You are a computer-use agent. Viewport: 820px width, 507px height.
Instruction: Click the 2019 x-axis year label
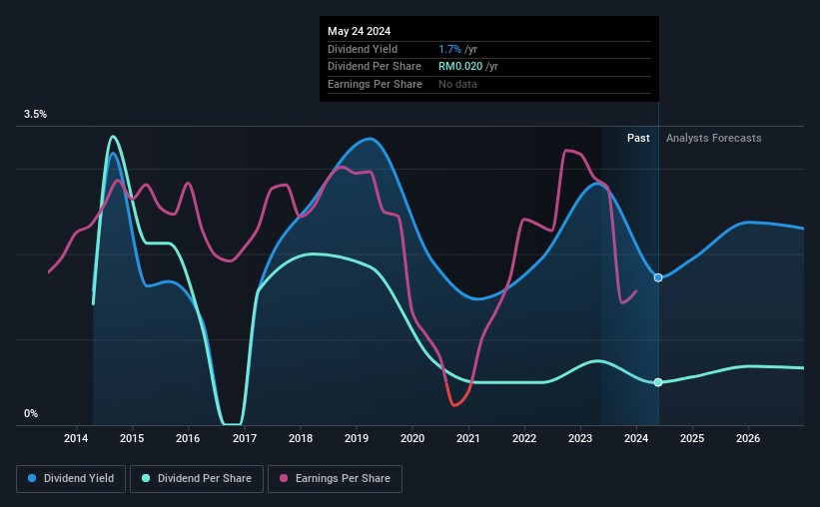(357, 438)
